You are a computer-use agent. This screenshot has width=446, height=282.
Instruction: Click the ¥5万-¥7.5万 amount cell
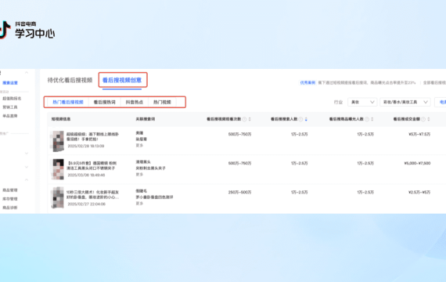click(419, 134)
